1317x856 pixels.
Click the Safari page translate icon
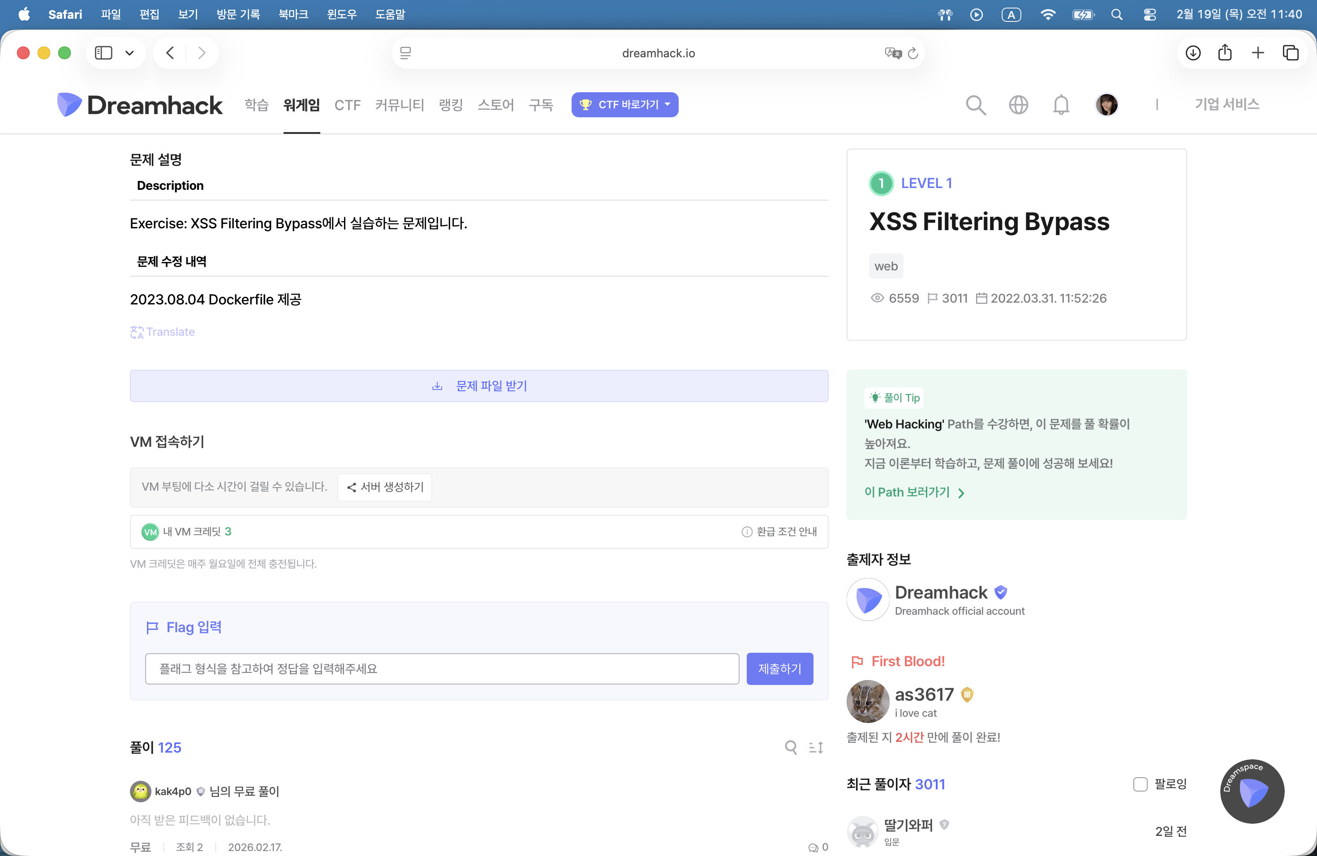tap(892, 53)
